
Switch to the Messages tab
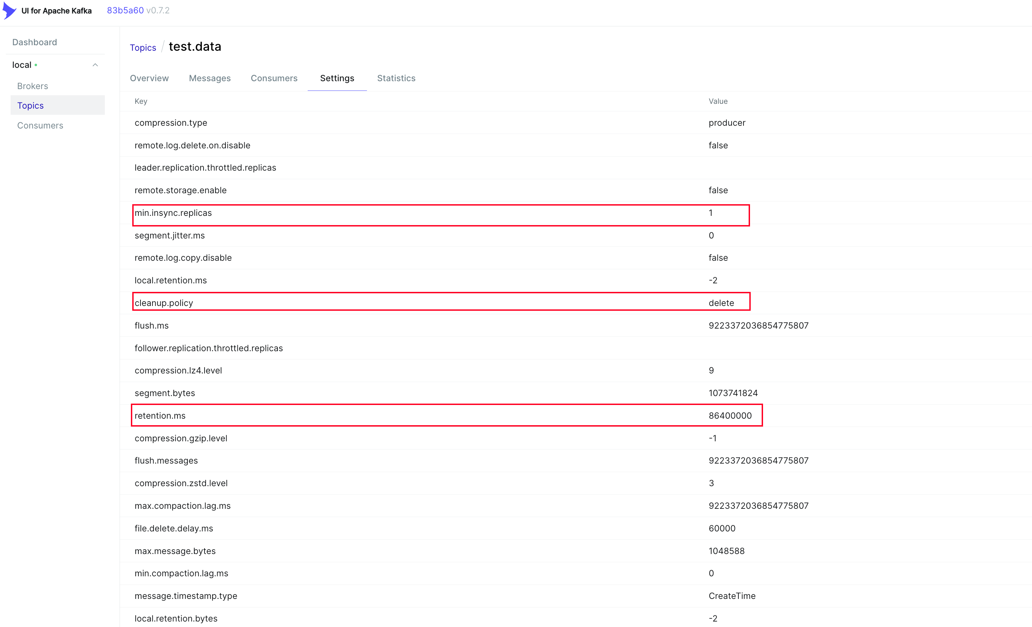210,78
